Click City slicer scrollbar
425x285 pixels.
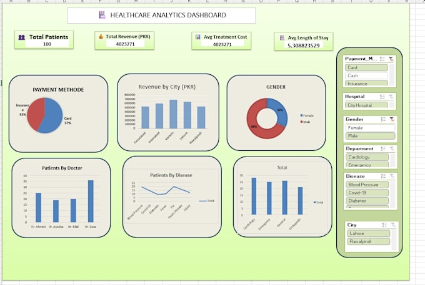pos(394,240)
